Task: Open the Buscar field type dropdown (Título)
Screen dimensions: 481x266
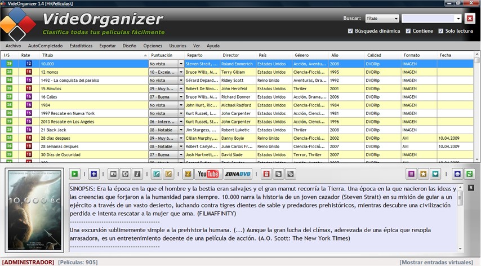Action: point(382,19)
